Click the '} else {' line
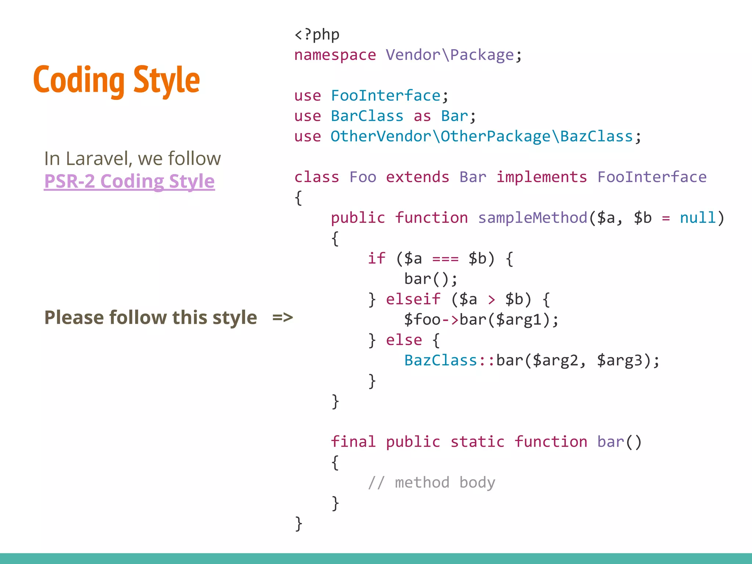This screenshot has width=752, height=564. click(x=404, y=340)
